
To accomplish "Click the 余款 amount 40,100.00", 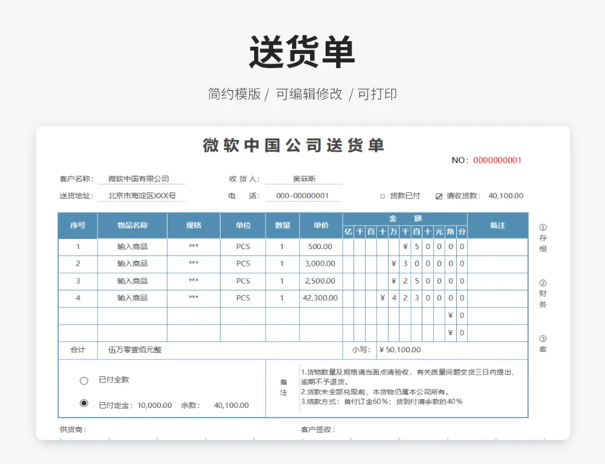I will (x=231, y=405).
